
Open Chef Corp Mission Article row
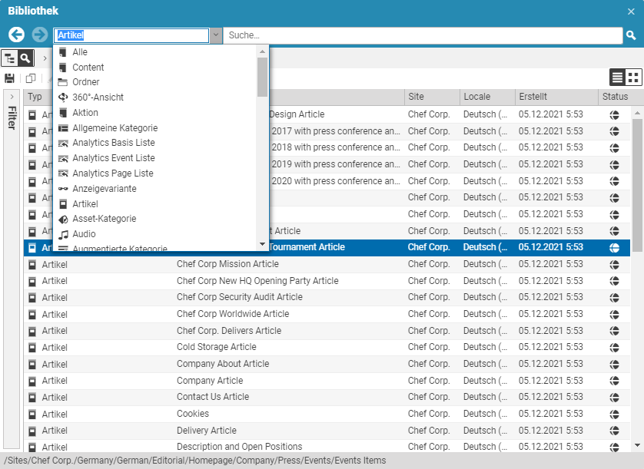click(227, 264)
